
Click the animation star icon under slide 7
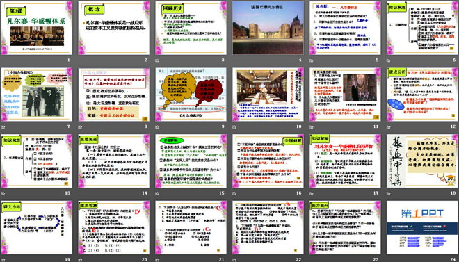tap(3, 127)
